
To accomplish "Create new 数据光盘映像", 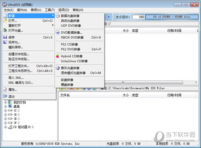I will [x=80, y=16].
